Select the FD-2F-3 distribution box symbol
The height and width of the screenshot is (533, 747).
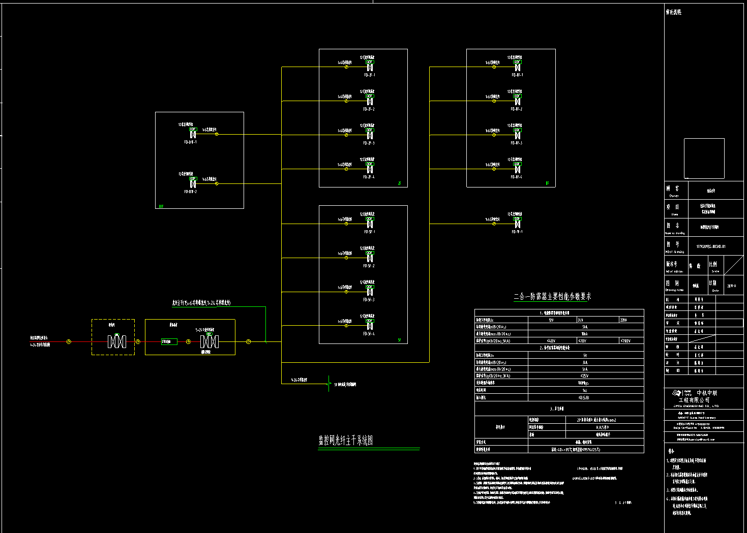coord(370,135)
